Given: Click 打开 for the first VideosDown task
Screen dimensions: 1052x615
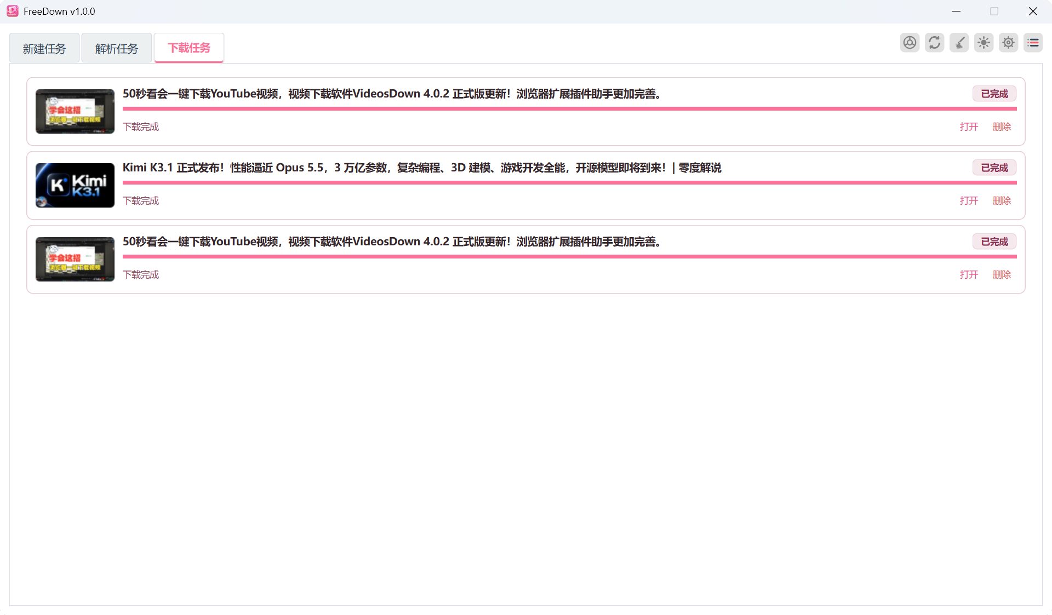Looking at the screenshot, I should click(969, 127).
